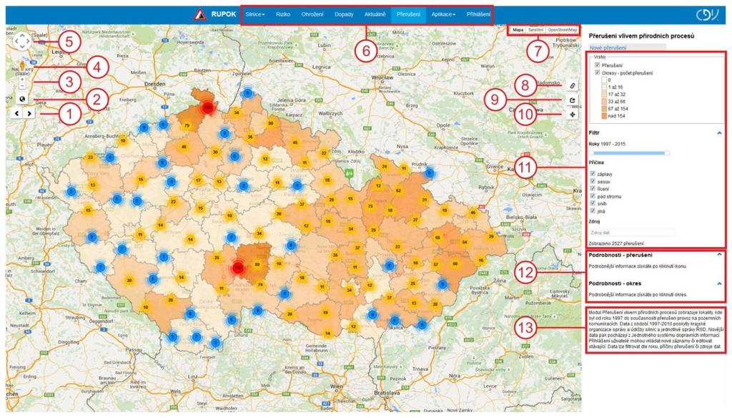Open the Silnice dropdown menu
The height and width of the screenshot is (418, 732).
click(x=255, y=14)
